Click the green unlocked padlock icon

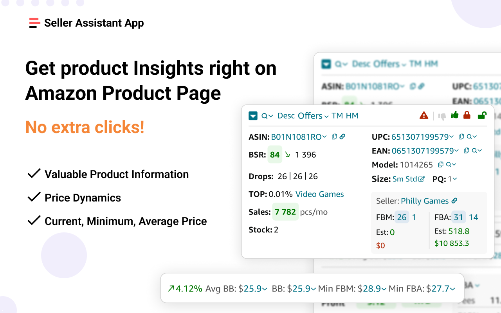pyautogui.click(x=482, y=115)
